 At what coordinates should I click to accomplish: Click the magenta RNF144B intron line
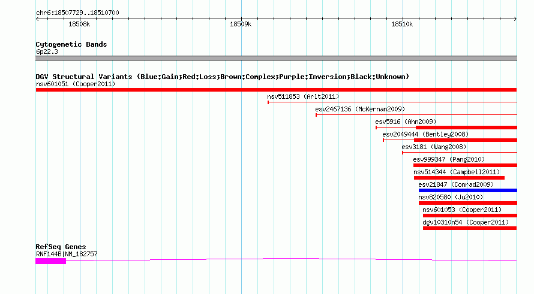pyautogui.click(x=291, y=260)
